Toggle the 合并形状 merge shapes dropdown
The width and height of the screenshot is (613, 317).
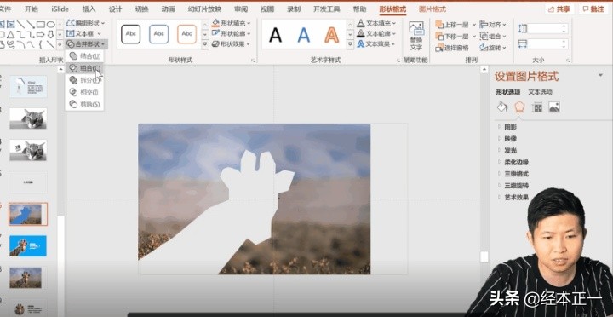(x=86, y=44)
